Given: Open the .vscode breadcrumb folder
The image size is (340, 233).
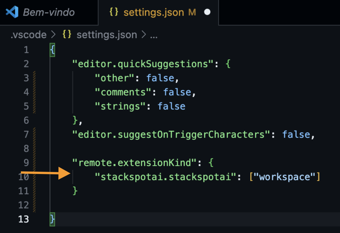Looking at the screenshot, I should click(29, 35).
